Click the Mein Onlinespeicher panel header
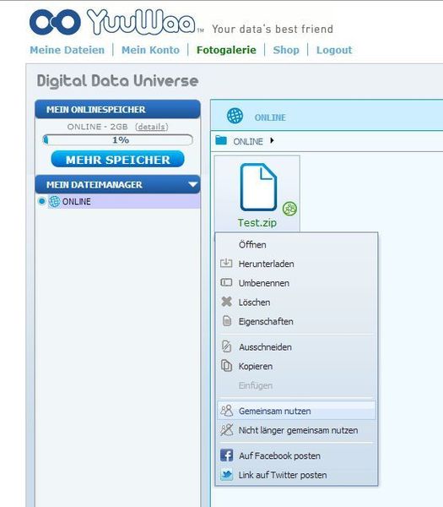Image resolution: width=443 pixels, height=507 pixels. tap(117, 109)
